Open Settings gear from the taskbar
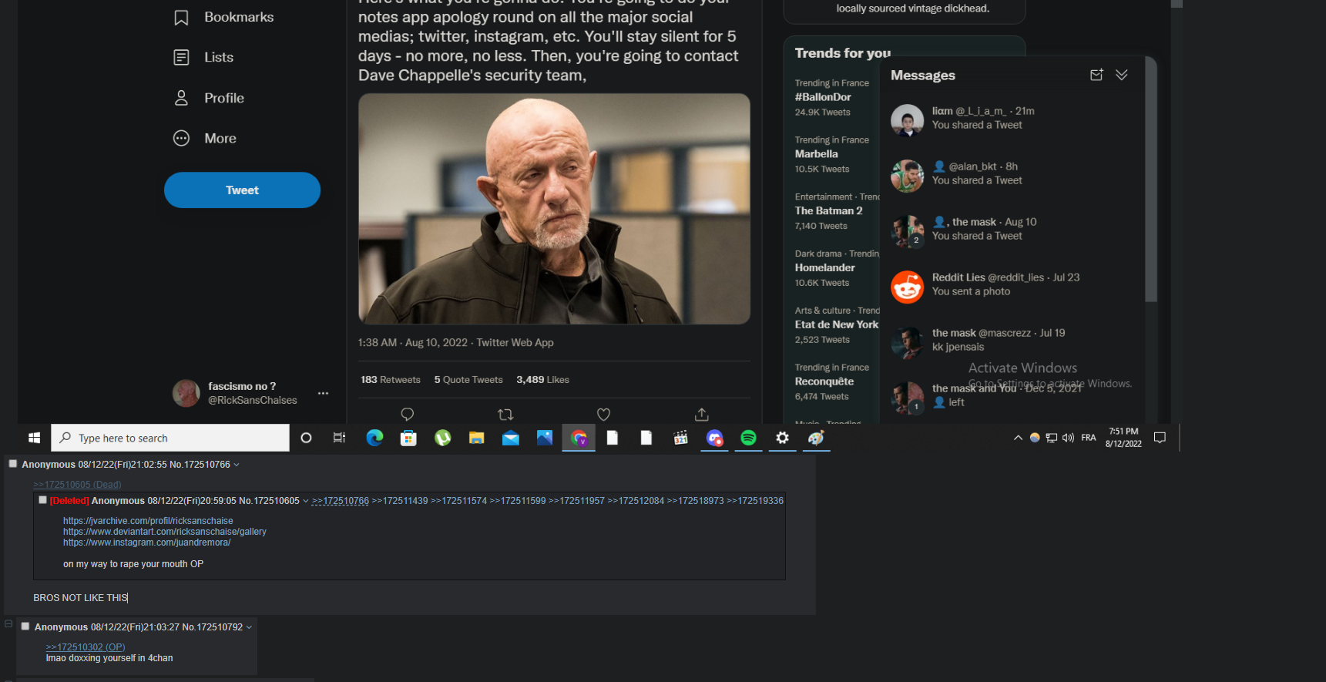1326x682 pixels. [782, 438]
